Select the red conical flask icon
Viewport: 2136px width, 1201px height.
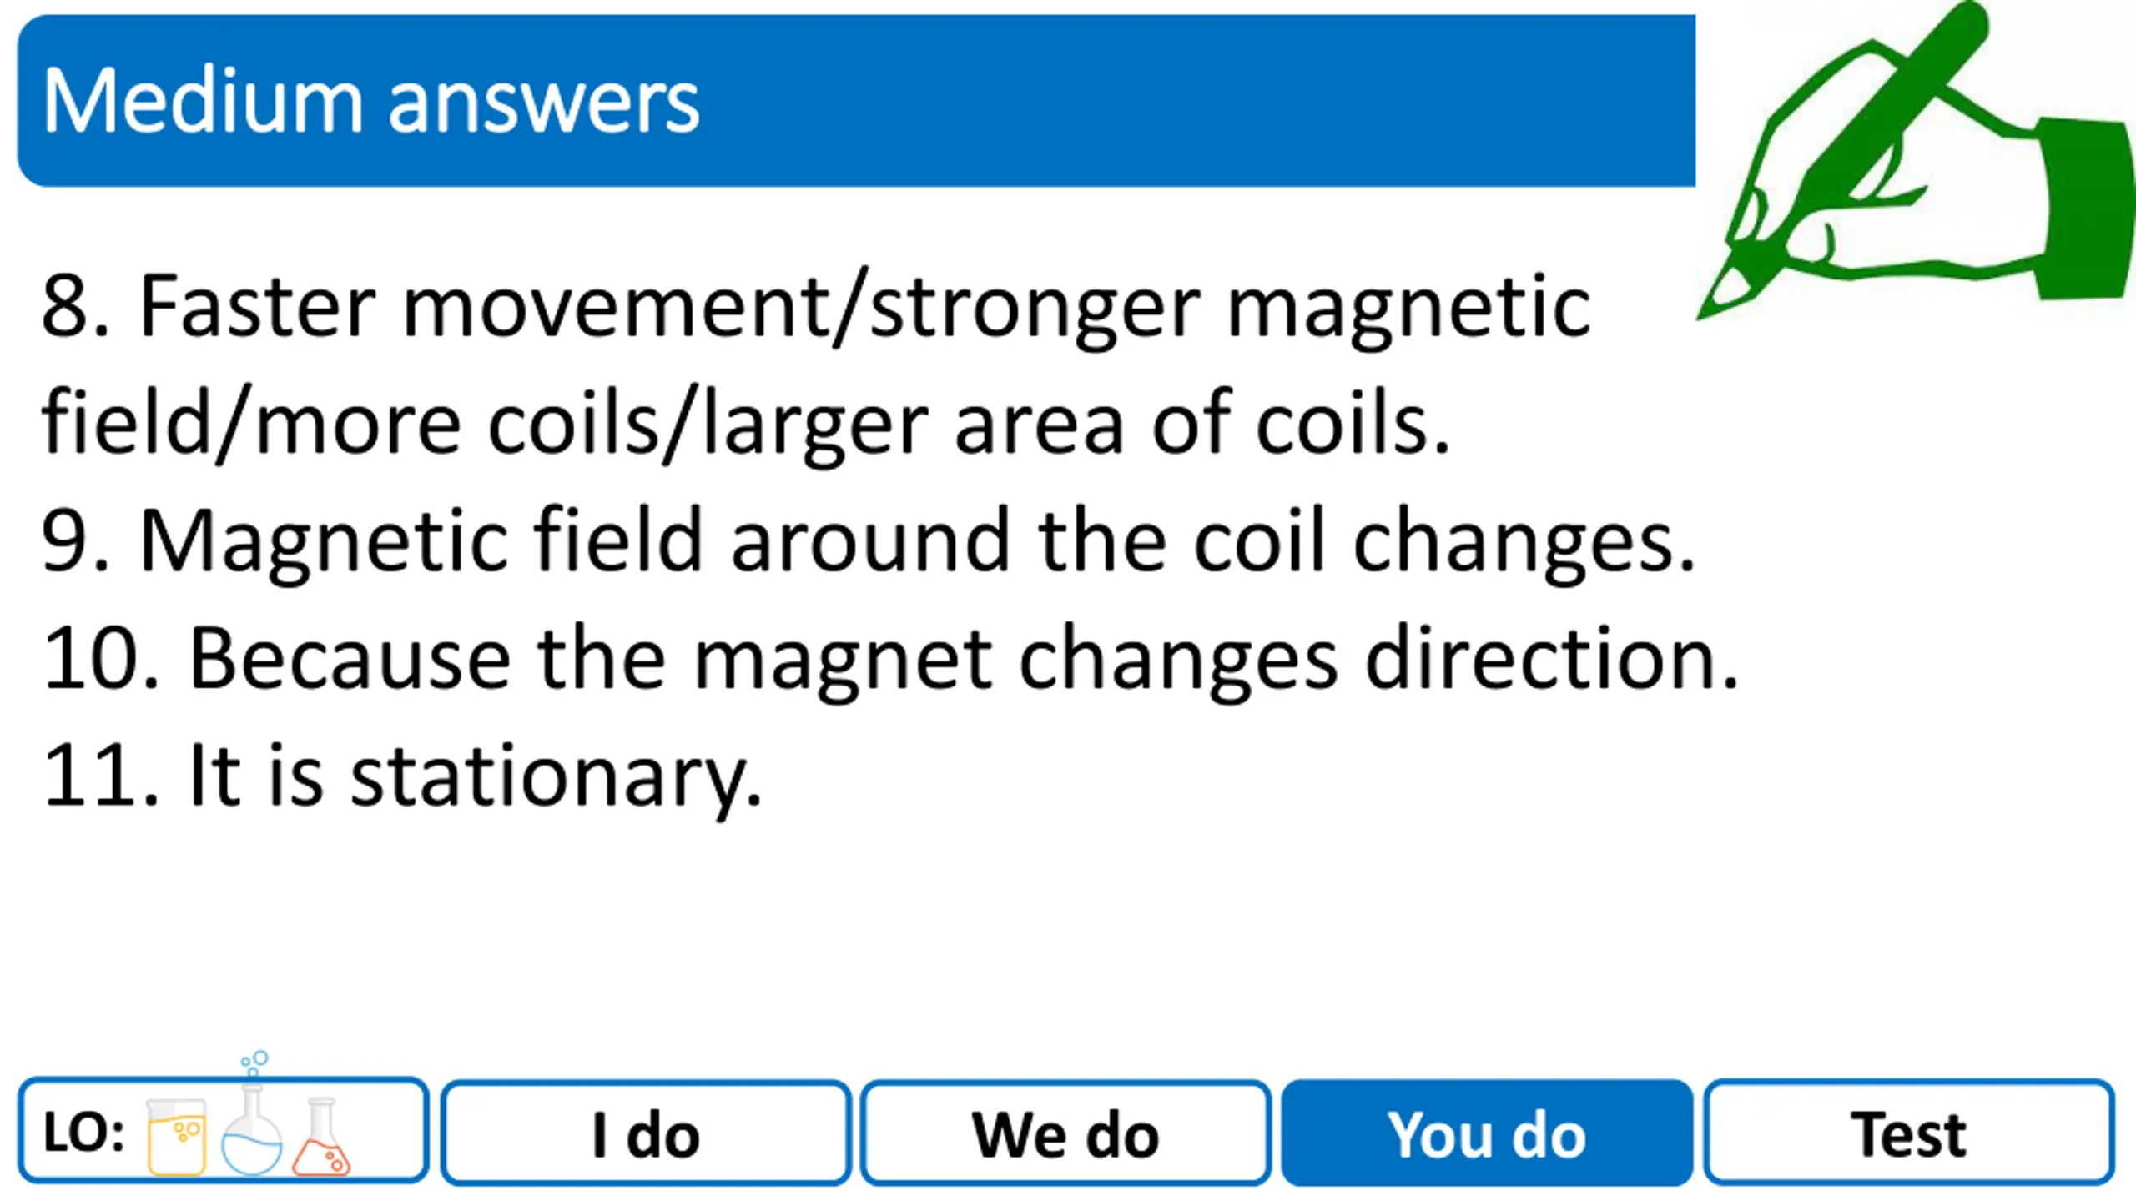click(x=321, y=1136)
